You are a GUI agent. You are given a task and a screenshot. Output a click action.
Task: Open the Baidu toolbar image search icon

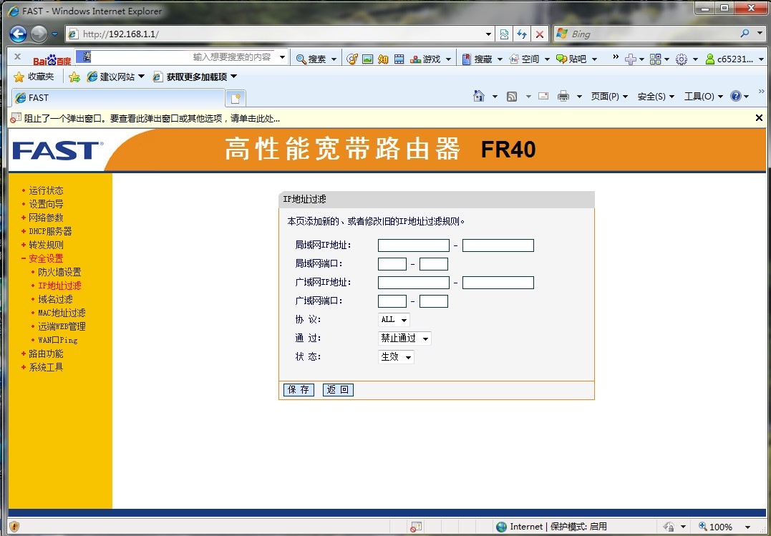pyautogui.click(x=368, y=59)
